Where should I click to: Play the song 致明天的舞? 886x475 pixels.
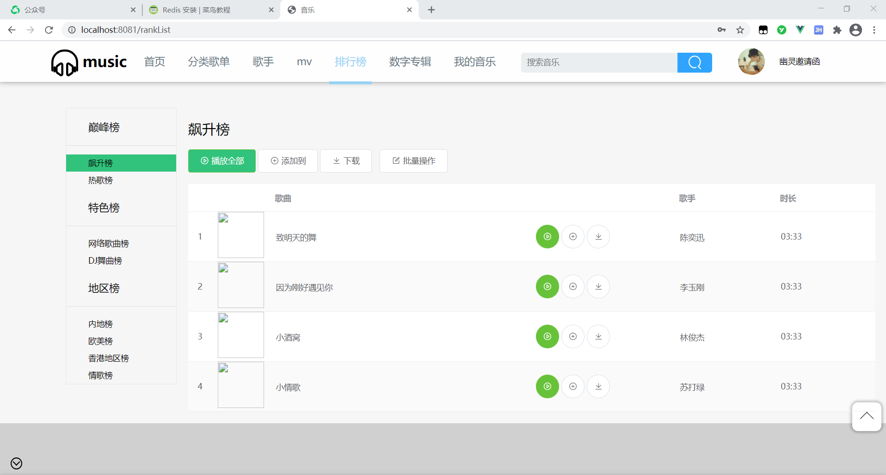click(547, 236)
